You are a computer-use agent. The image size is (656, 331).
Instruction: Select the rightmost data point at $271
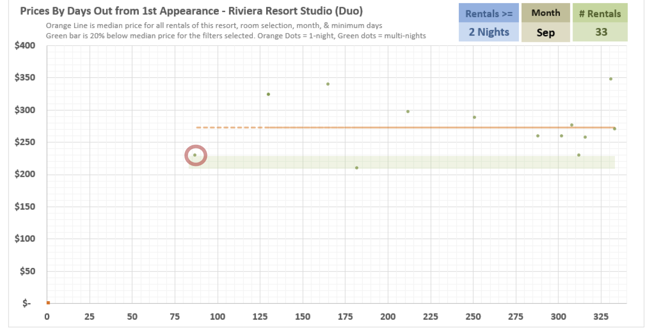(x=614, y=129)
